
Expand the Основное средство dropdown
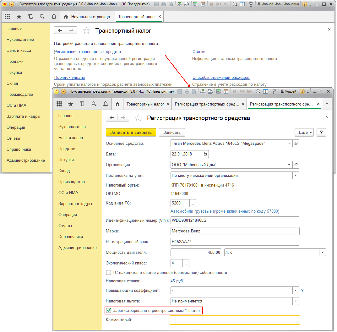289,144
